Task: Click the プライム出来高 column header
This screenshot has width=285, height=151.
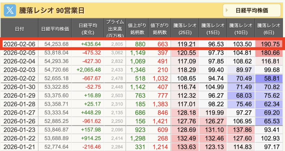Action: pyautogui.click(x=115, y=29)
